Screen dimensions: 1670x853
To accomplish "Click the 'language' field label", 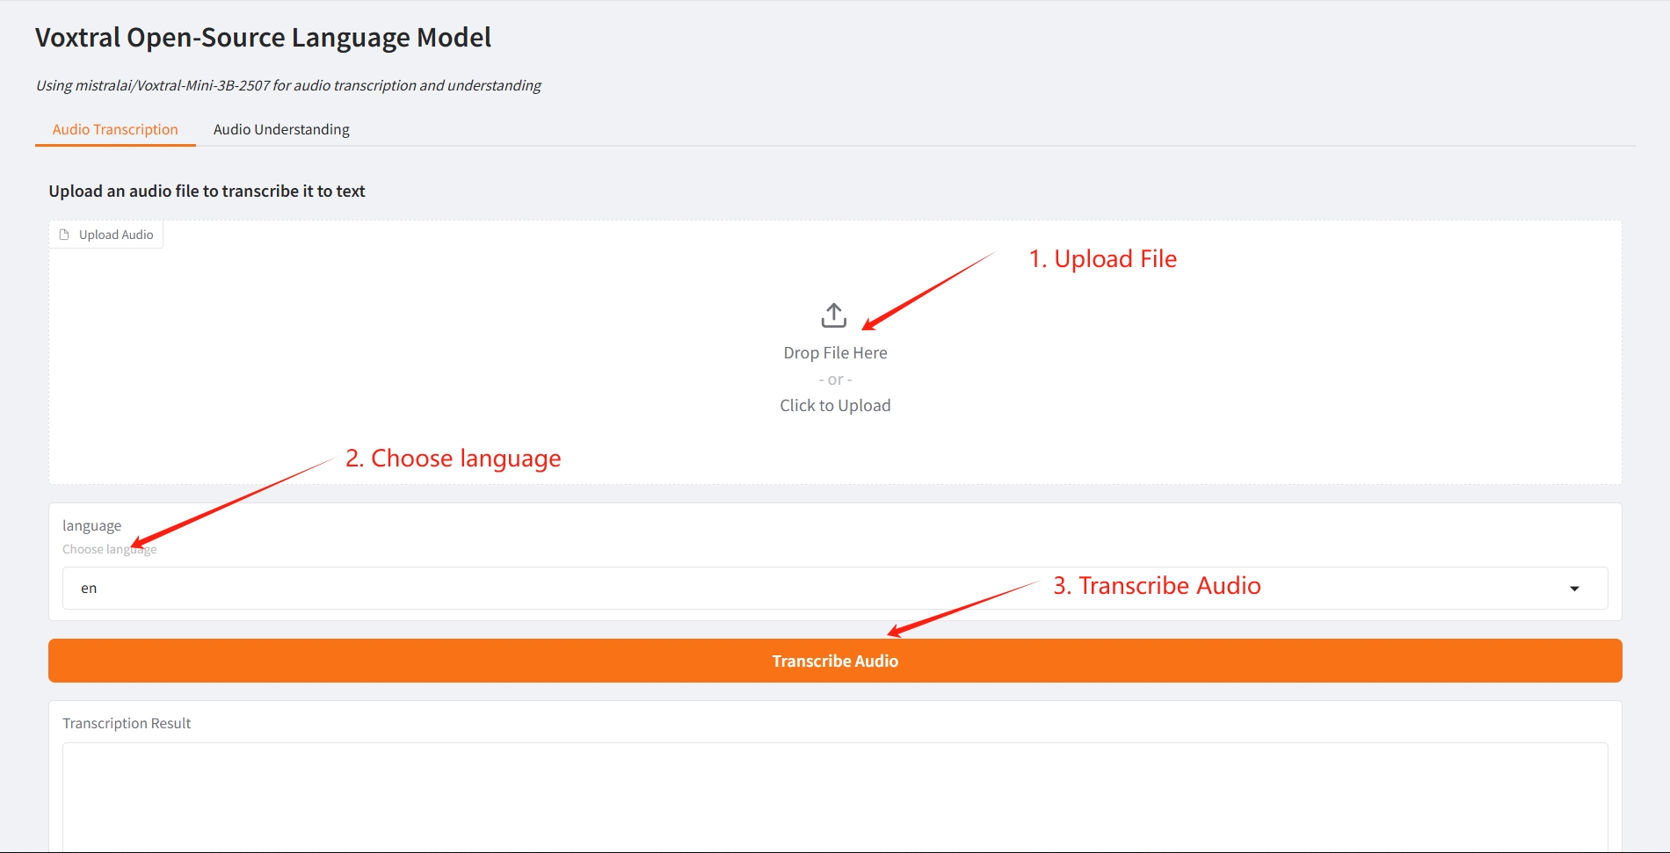I will [91, 525].
